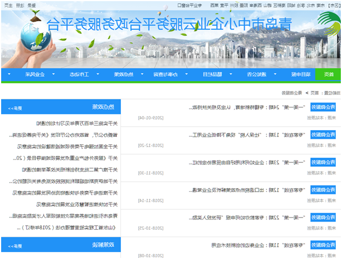Expand the dropdown arrow beside 办事与查询
This screenshot has height=259, width=342.
pos(142,74)
